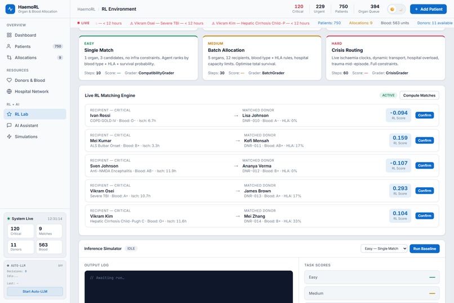Confirm the Vikram Kim match
Image resolution: width=454 pixels, height=303 pixels.
[425, 216]
